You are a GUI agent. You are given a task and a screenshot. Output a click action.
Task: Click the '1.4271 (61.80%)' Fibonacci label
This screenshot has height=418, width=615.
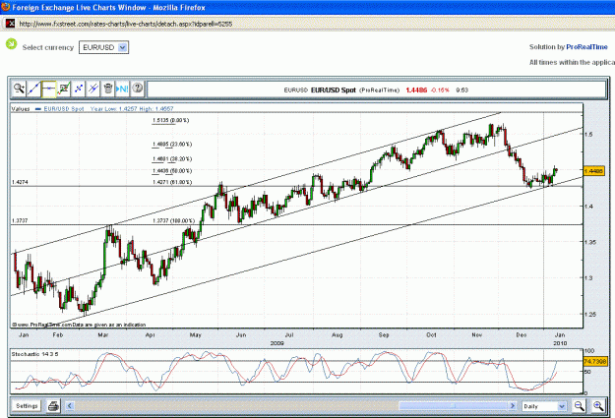pos(172,182)
